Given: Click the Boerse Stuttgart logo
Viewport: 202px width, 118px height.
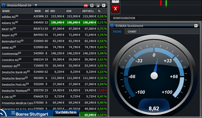Looking at the screenshot, I should tap(30, 114).
